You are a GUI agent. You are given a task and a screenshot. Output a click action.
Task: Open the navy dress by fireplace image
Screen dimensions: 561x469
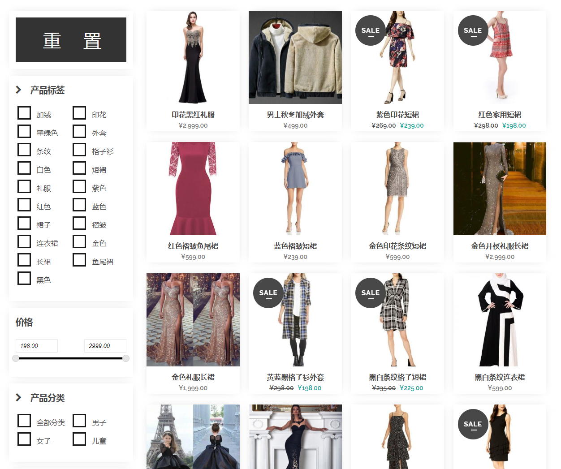295,437
